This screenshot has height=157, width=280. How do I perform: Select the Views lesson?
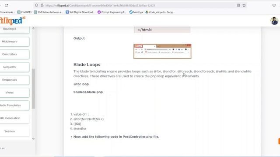[x=14, y=92]
